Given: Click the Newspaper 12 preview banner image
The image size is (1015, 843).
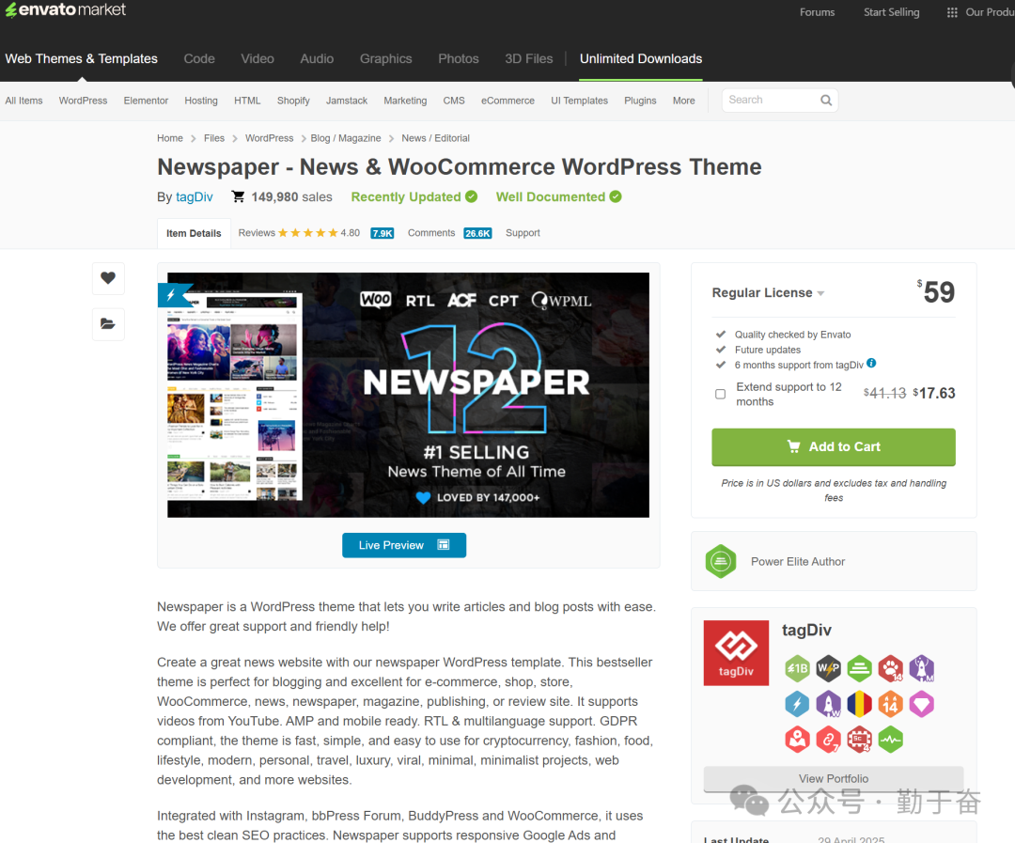Looking at the screenshot, I should (408, 395).
